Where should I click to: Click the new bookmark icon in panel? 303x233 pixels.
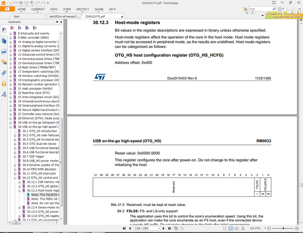pos(20,28)
